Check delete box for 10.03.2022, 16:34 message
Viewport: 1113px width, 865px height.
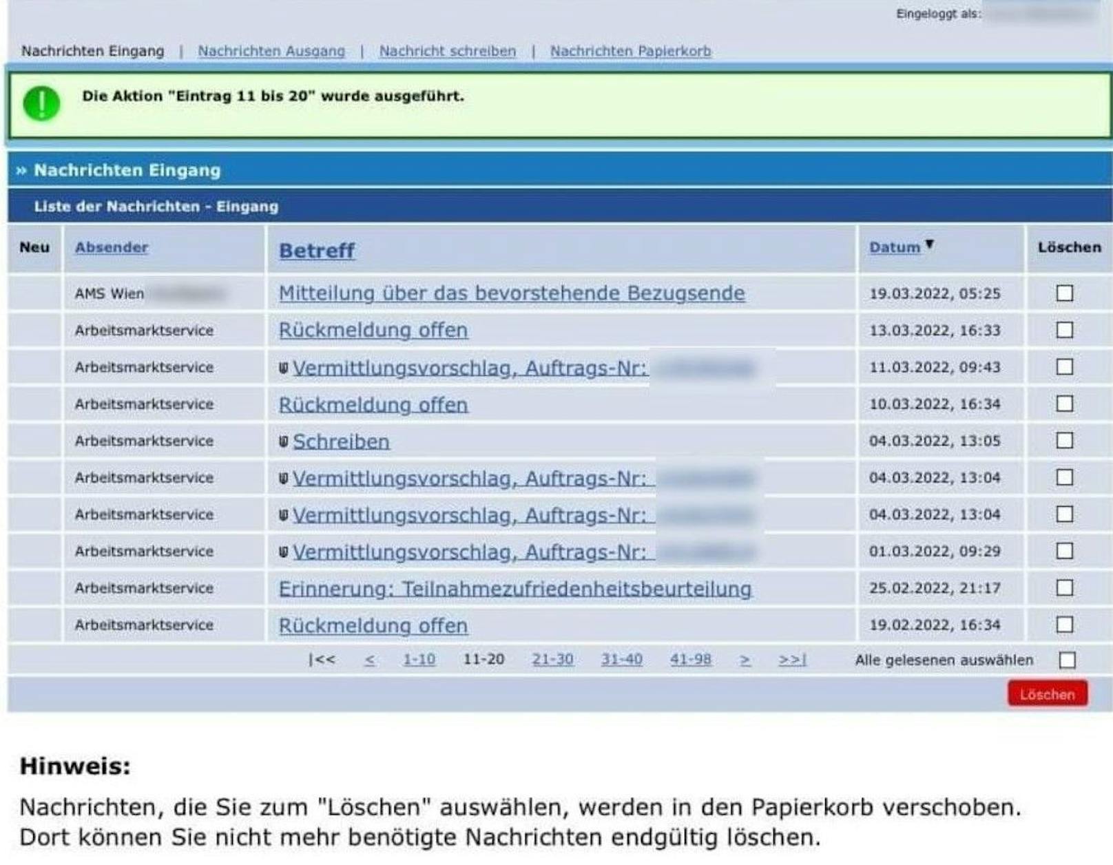[x=1065, y=404]
